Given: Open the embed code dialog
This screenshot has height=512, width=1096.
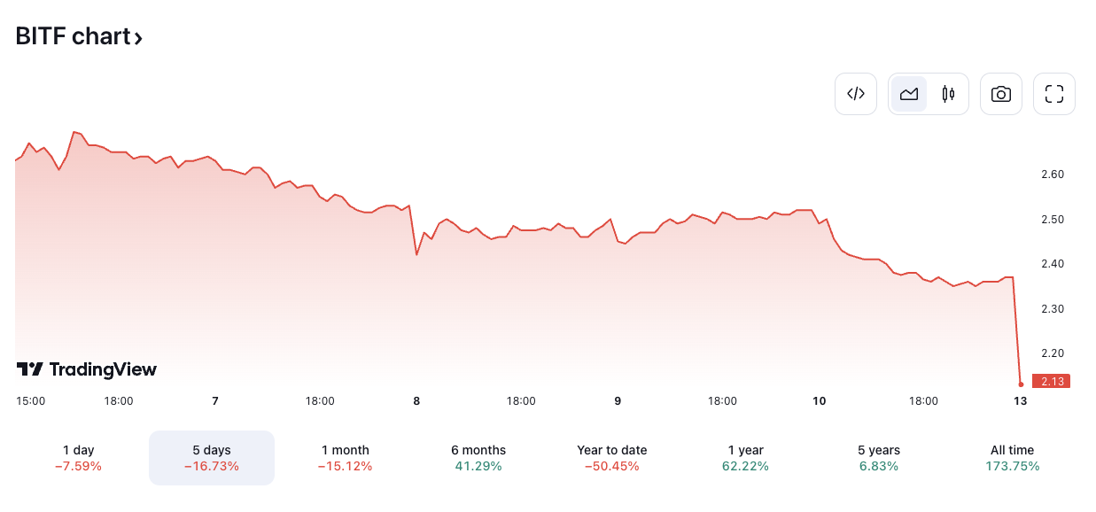Looking at the screenshot, I should [x=855, y=93].
